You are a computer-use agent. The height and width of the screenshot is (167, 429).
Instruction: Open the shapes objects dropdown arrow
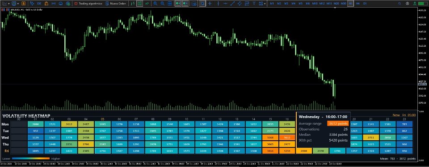pyautogui.click(x=265, y=4)
